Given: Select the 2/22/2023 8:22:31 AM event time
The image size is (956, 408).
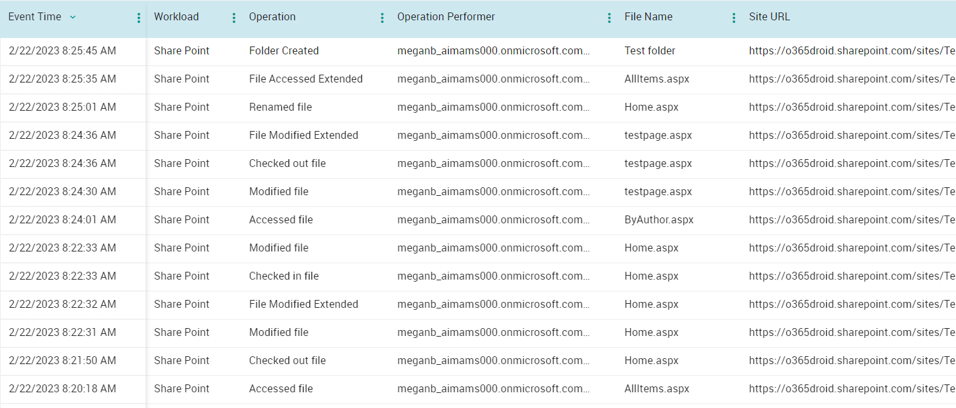Looking at the screenshot, I should pyautogui.click(x=62, y=333).
